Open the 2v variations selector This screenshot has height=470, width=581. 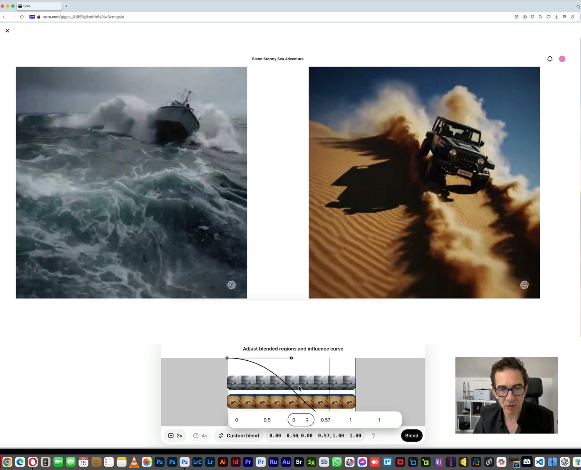click(175, 436)
